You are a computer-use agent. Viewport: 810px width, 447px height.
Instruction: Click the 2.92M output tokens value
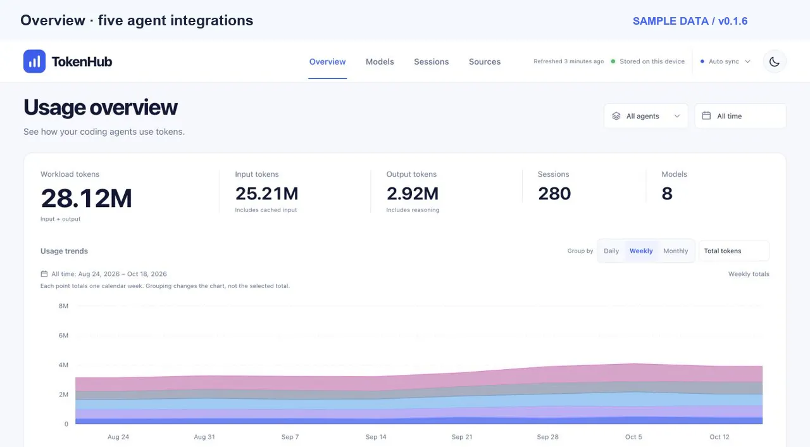[x=413, y=194]
